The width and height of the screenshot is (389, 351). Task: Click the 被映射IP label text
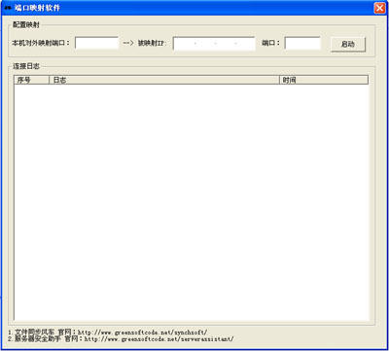pyautogui.click(x=152, y=43)
